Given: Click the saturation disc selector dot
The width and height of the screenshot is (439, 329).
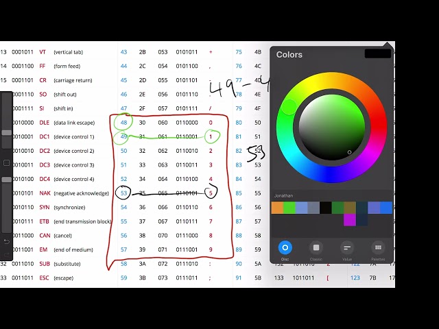Looking at the screenshot, I should click(349, 152).
